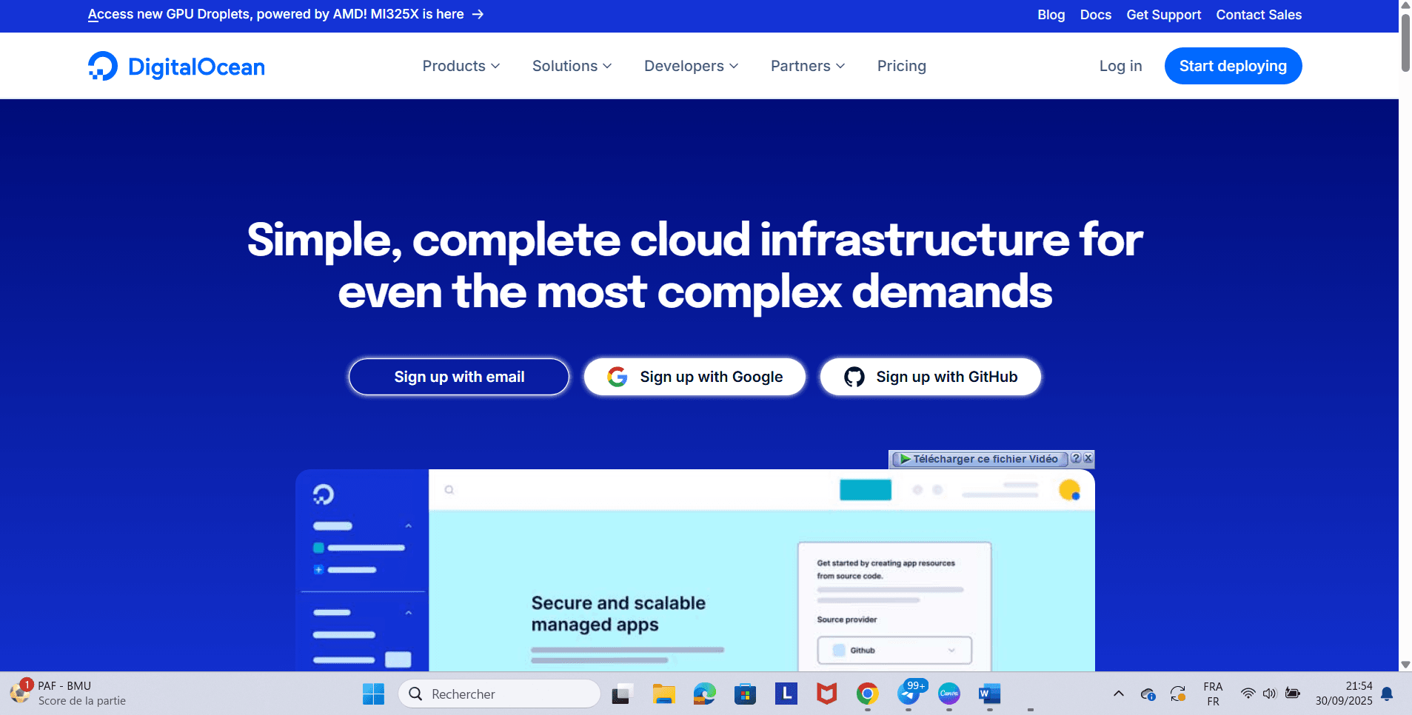Go to the Pricing page
The image size is (1412, 715).
(x=901, y=66)
